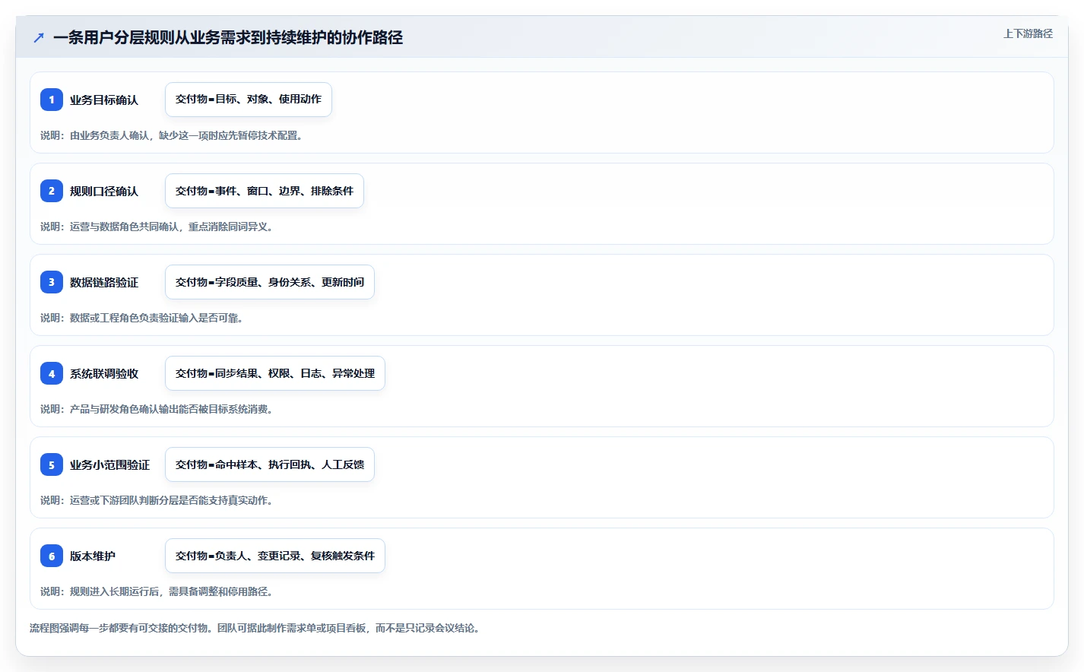
Task: Click the 上下游路径 tag in the header
Action: pos(1028,33)
